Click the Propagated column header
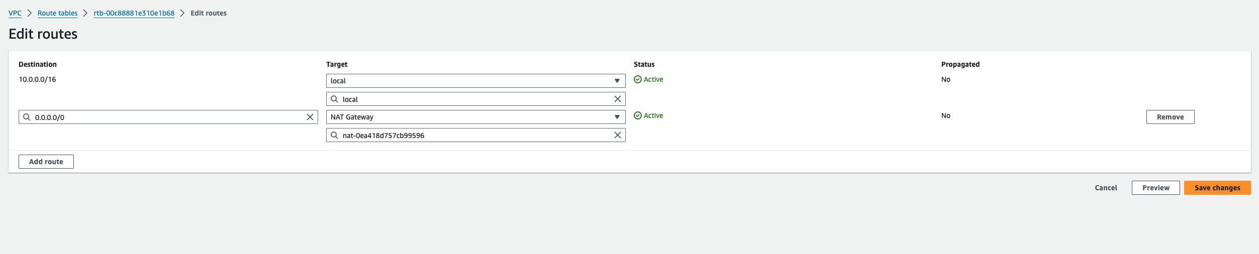 [960, 64]
